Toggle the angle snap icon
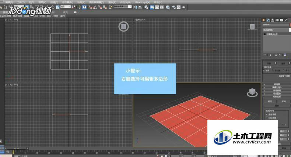The height and width of the screenshot is (157, 291). coord(95,7)
